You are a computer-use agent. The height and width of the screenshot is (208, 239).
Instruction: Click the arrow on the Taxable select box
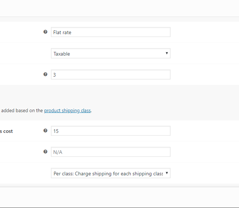tap(167, 53)
